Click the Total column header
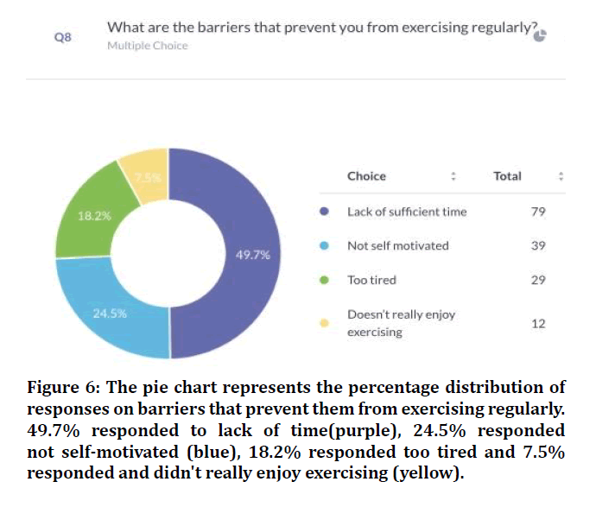Viewport: 615px width, 507px height. (x=507, y=176)
